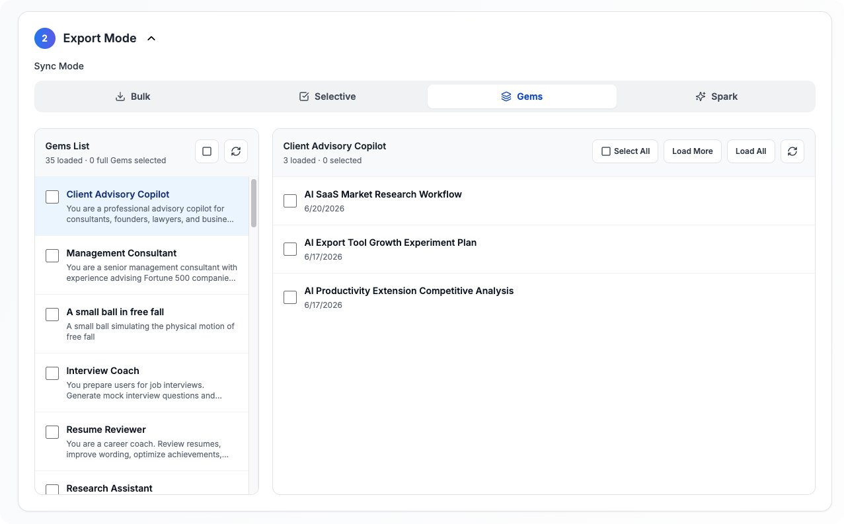Click the Gems List vertical scrollbar thumb
This screenshot has width=844, height=524.
[x=254, y=203]
